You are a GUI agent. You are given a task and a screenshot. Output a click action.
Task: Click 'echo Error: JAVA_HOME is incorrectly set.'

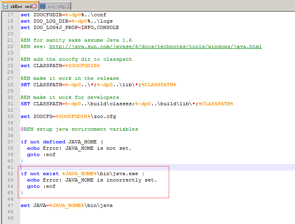(x=92, y=180)
